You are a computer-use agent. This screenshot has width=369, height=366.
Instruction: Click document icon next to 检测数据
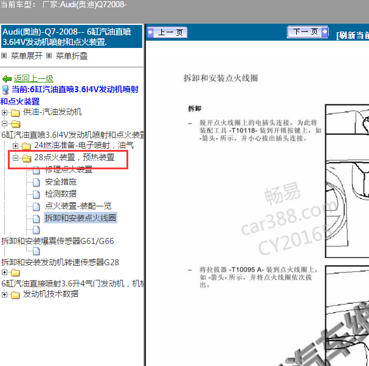(36, 194)
